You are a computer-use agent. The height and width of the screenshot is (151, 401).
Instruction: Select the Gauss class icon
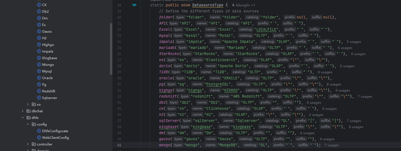pyautogui.click(x=39, y=31)
